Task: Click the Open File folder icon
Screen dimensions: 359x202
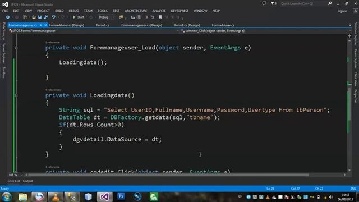Action: [x=34, y=17]
